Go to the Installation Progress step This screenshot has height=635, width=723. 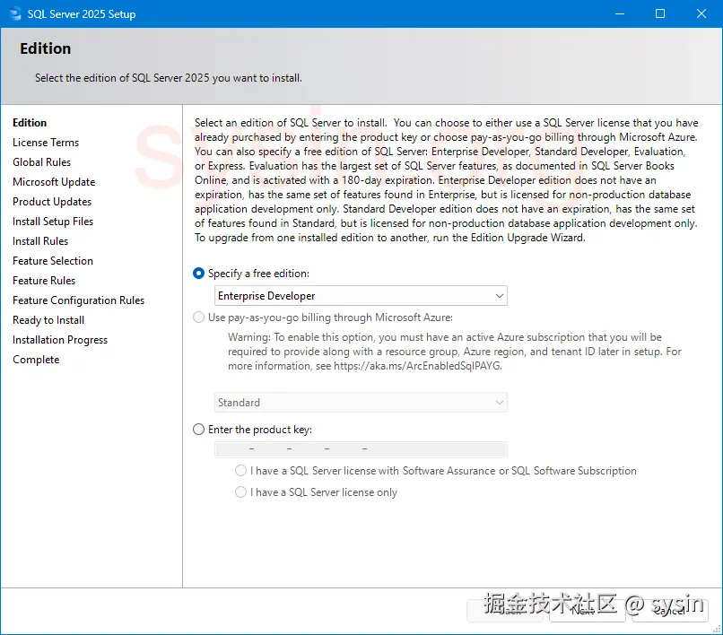coord(60,340)
